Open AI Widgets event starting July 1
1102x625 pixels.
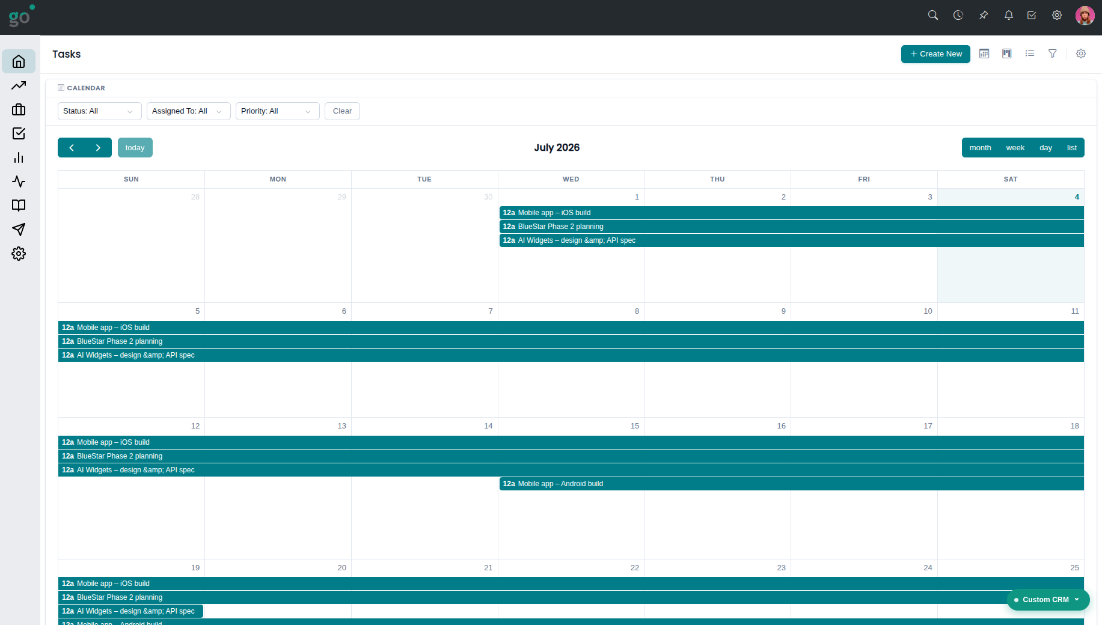tap(791, 240)
